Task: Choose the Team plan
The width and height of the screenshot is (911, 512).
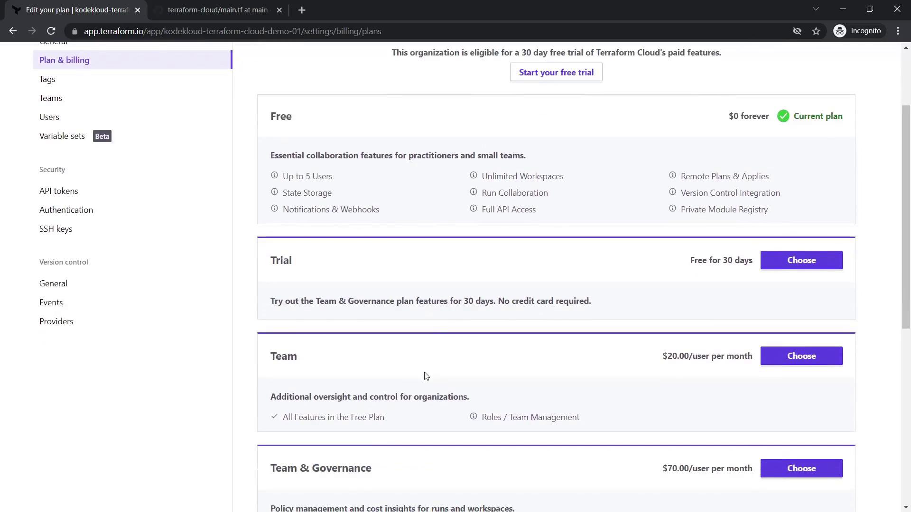Action: click(801, 356)
